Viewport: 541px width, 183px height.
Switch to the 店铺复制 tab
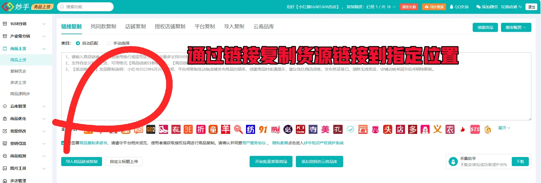[135, 27]
